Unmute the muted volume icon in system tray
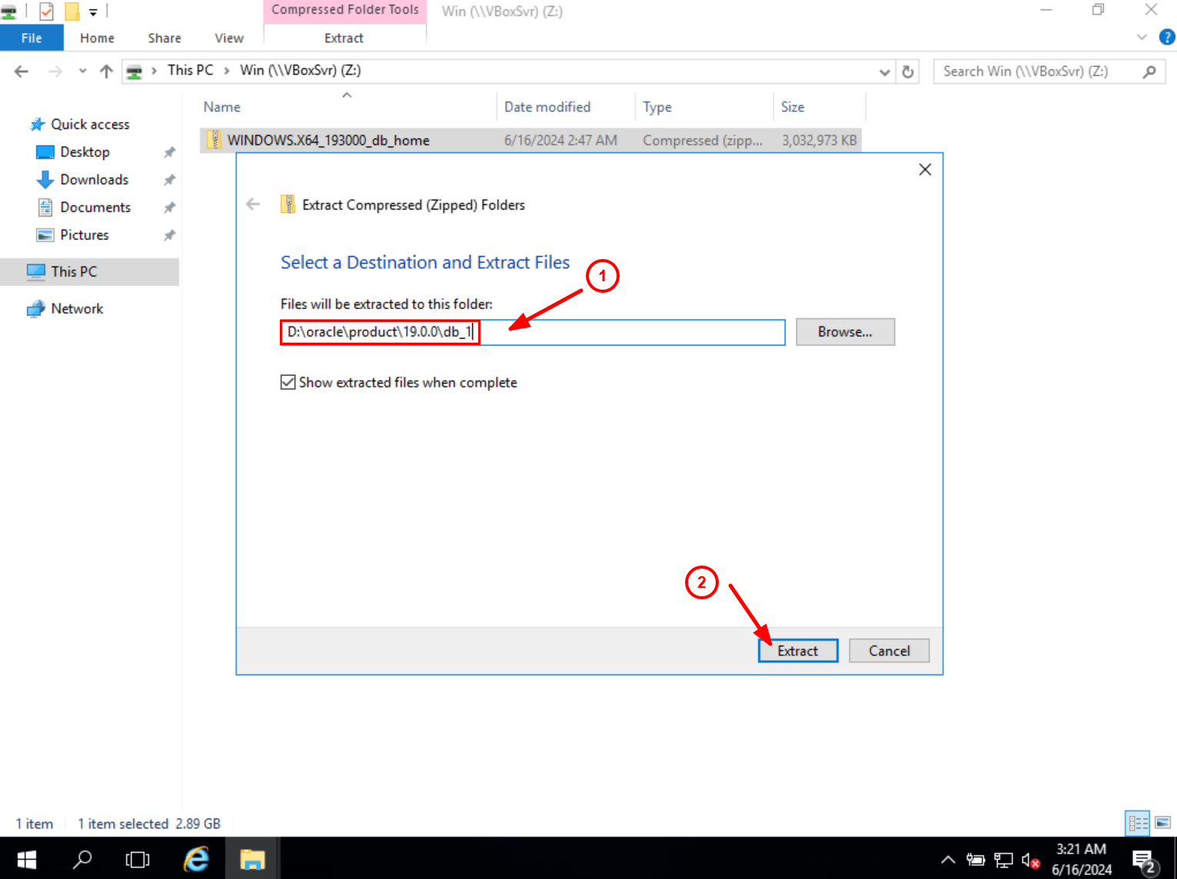Viewport: 1177px width, 879px height. tap(1030, 859)
